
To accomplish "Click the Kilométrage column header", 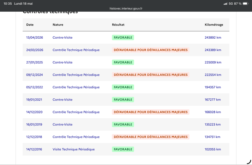I will coord(214,25).
